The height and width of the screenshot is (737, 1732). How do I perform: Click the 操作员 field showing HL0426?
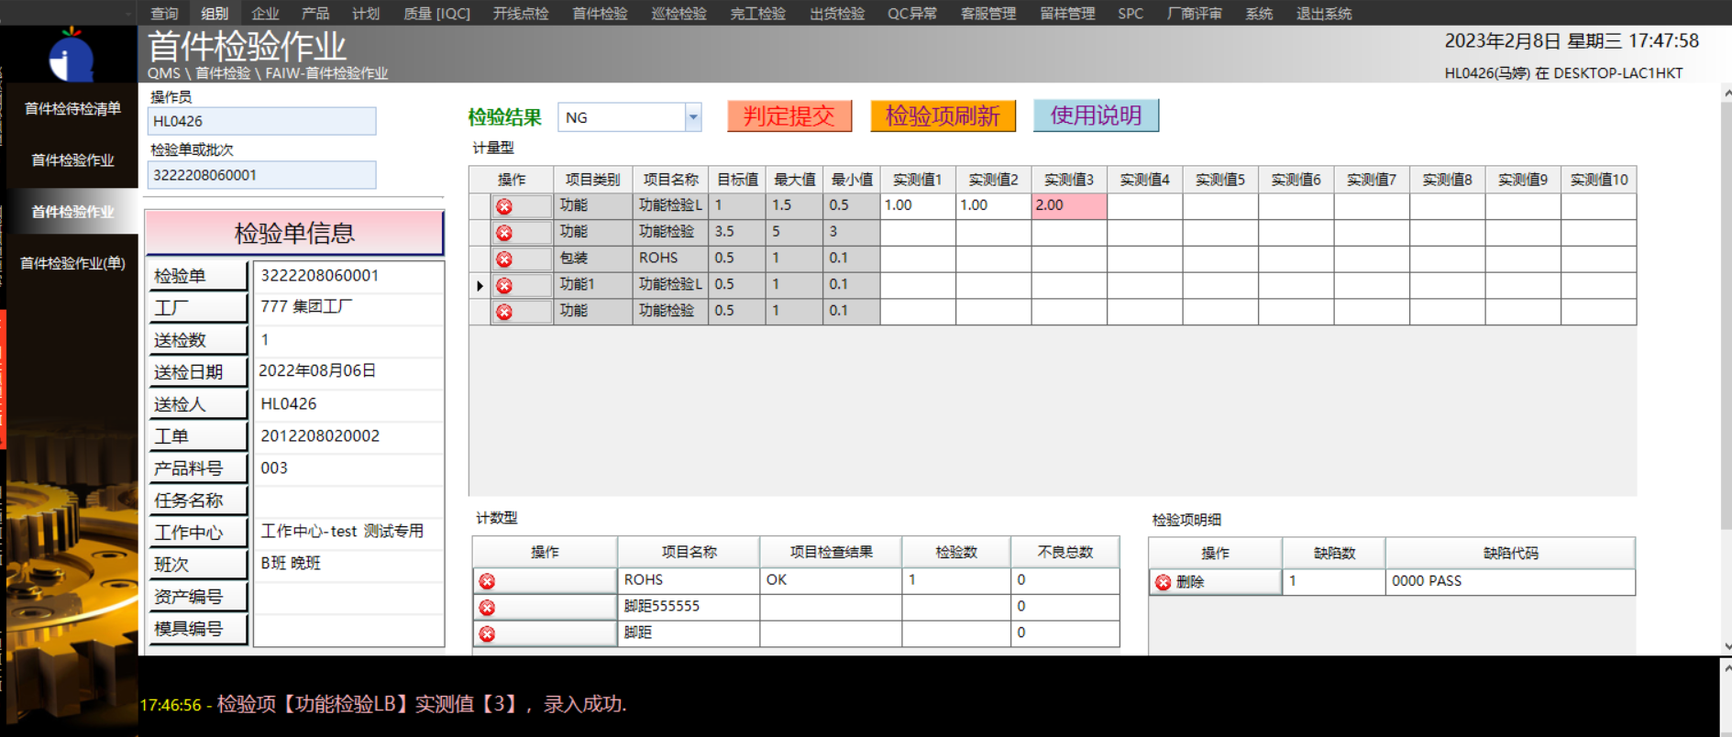261,121
